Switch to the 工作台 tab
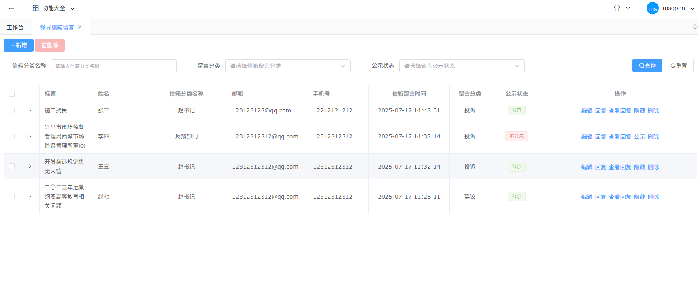The width and height of the screenshot is (698, 301). (15, 28)
